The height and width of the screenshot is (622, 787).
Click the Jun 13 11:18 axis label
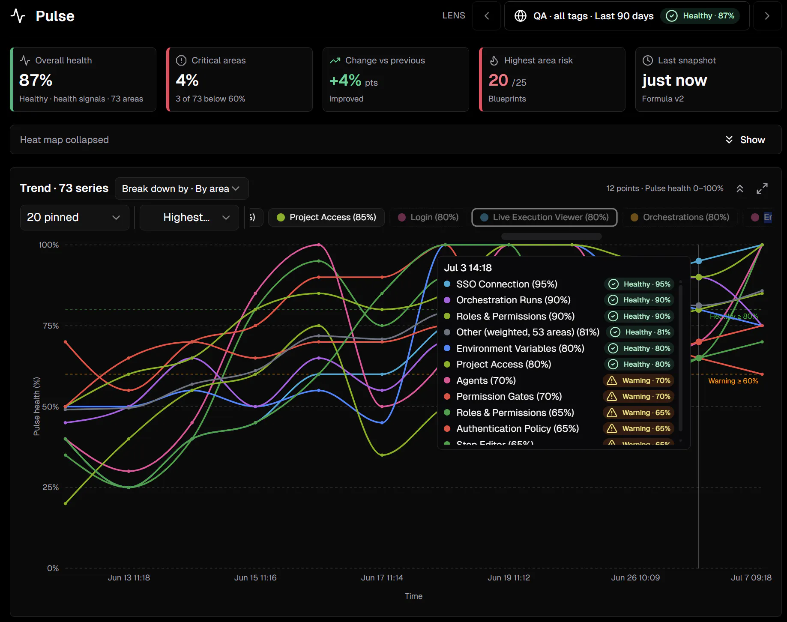tap(129, 577)
